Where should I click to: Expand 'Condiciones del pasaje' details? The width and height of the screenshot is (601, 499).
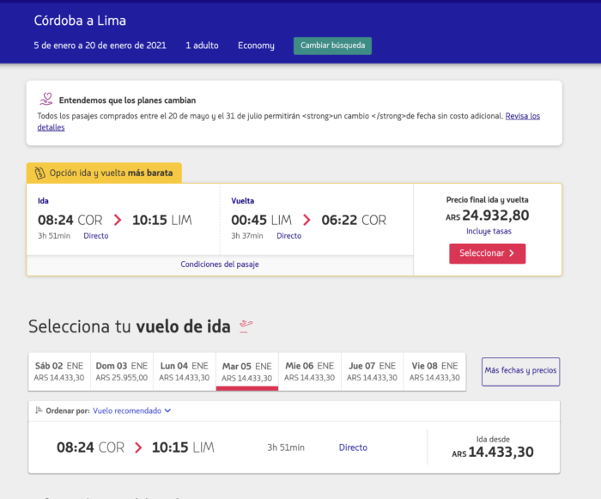click(x=220, y=265)
